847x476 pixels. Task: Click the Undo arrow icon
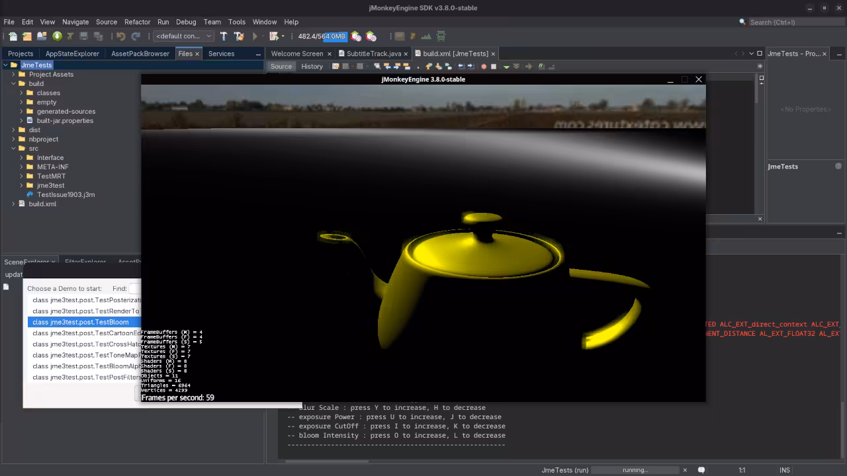point(120,36)
